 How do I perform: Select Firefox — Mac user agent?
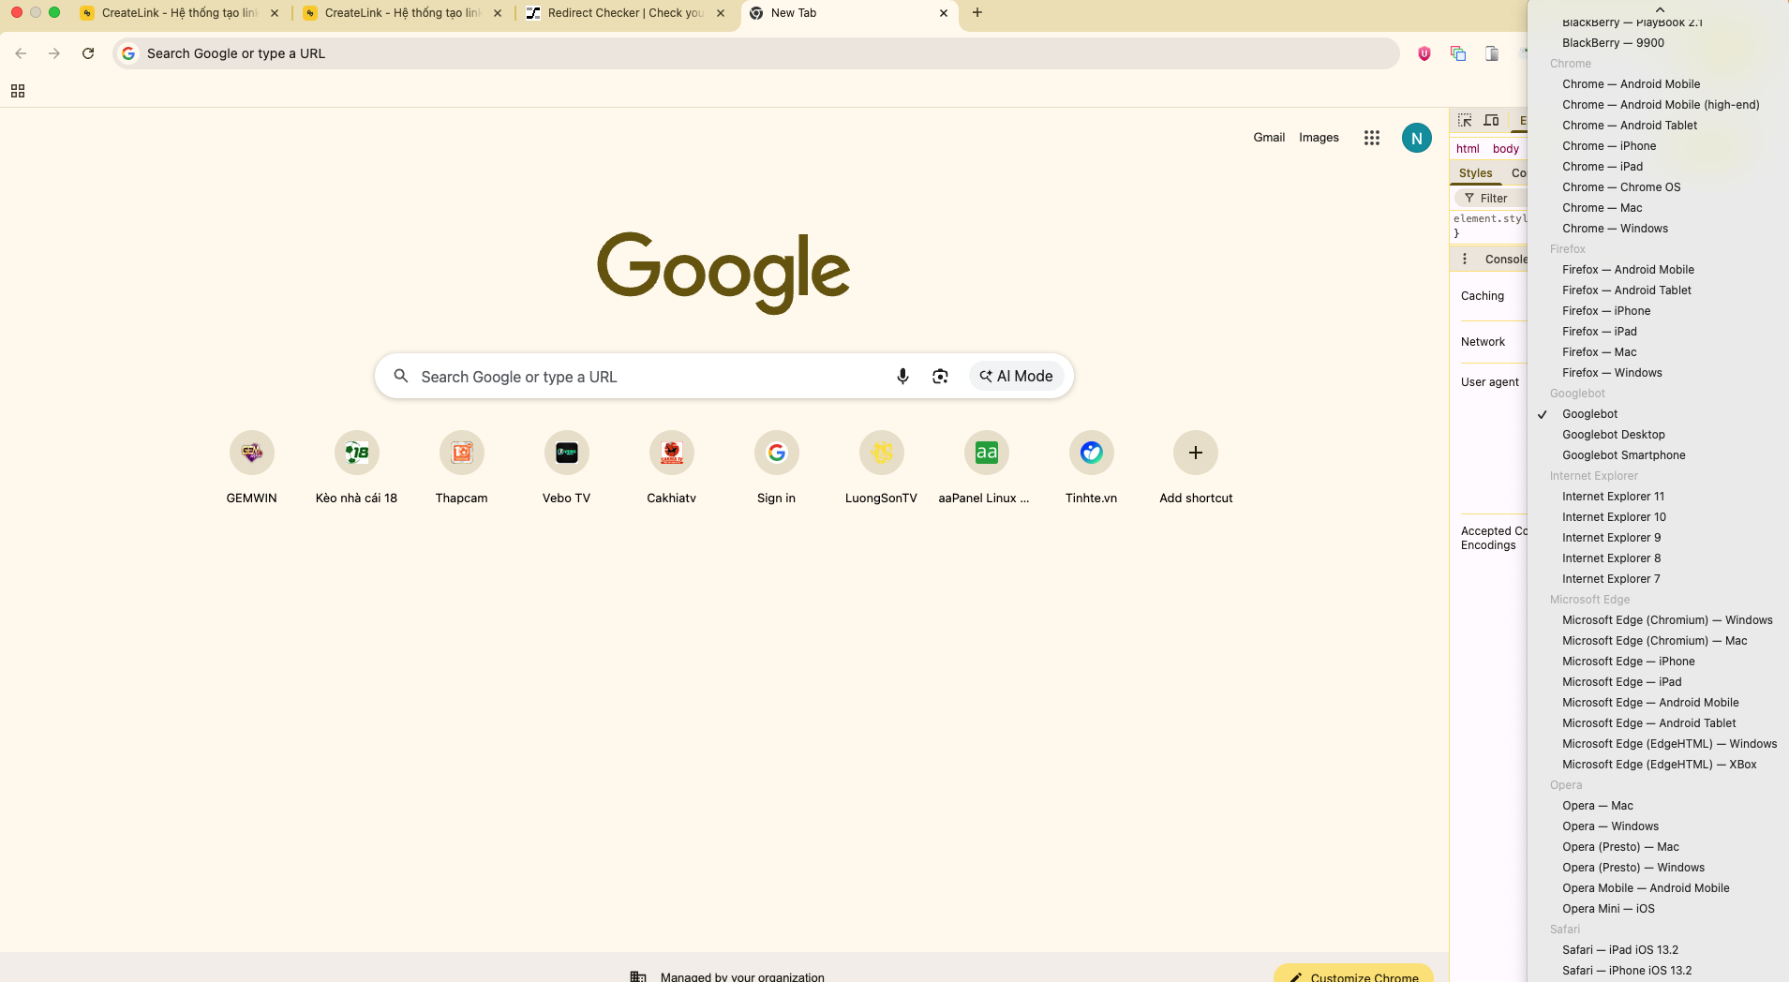coord(1599,352)
